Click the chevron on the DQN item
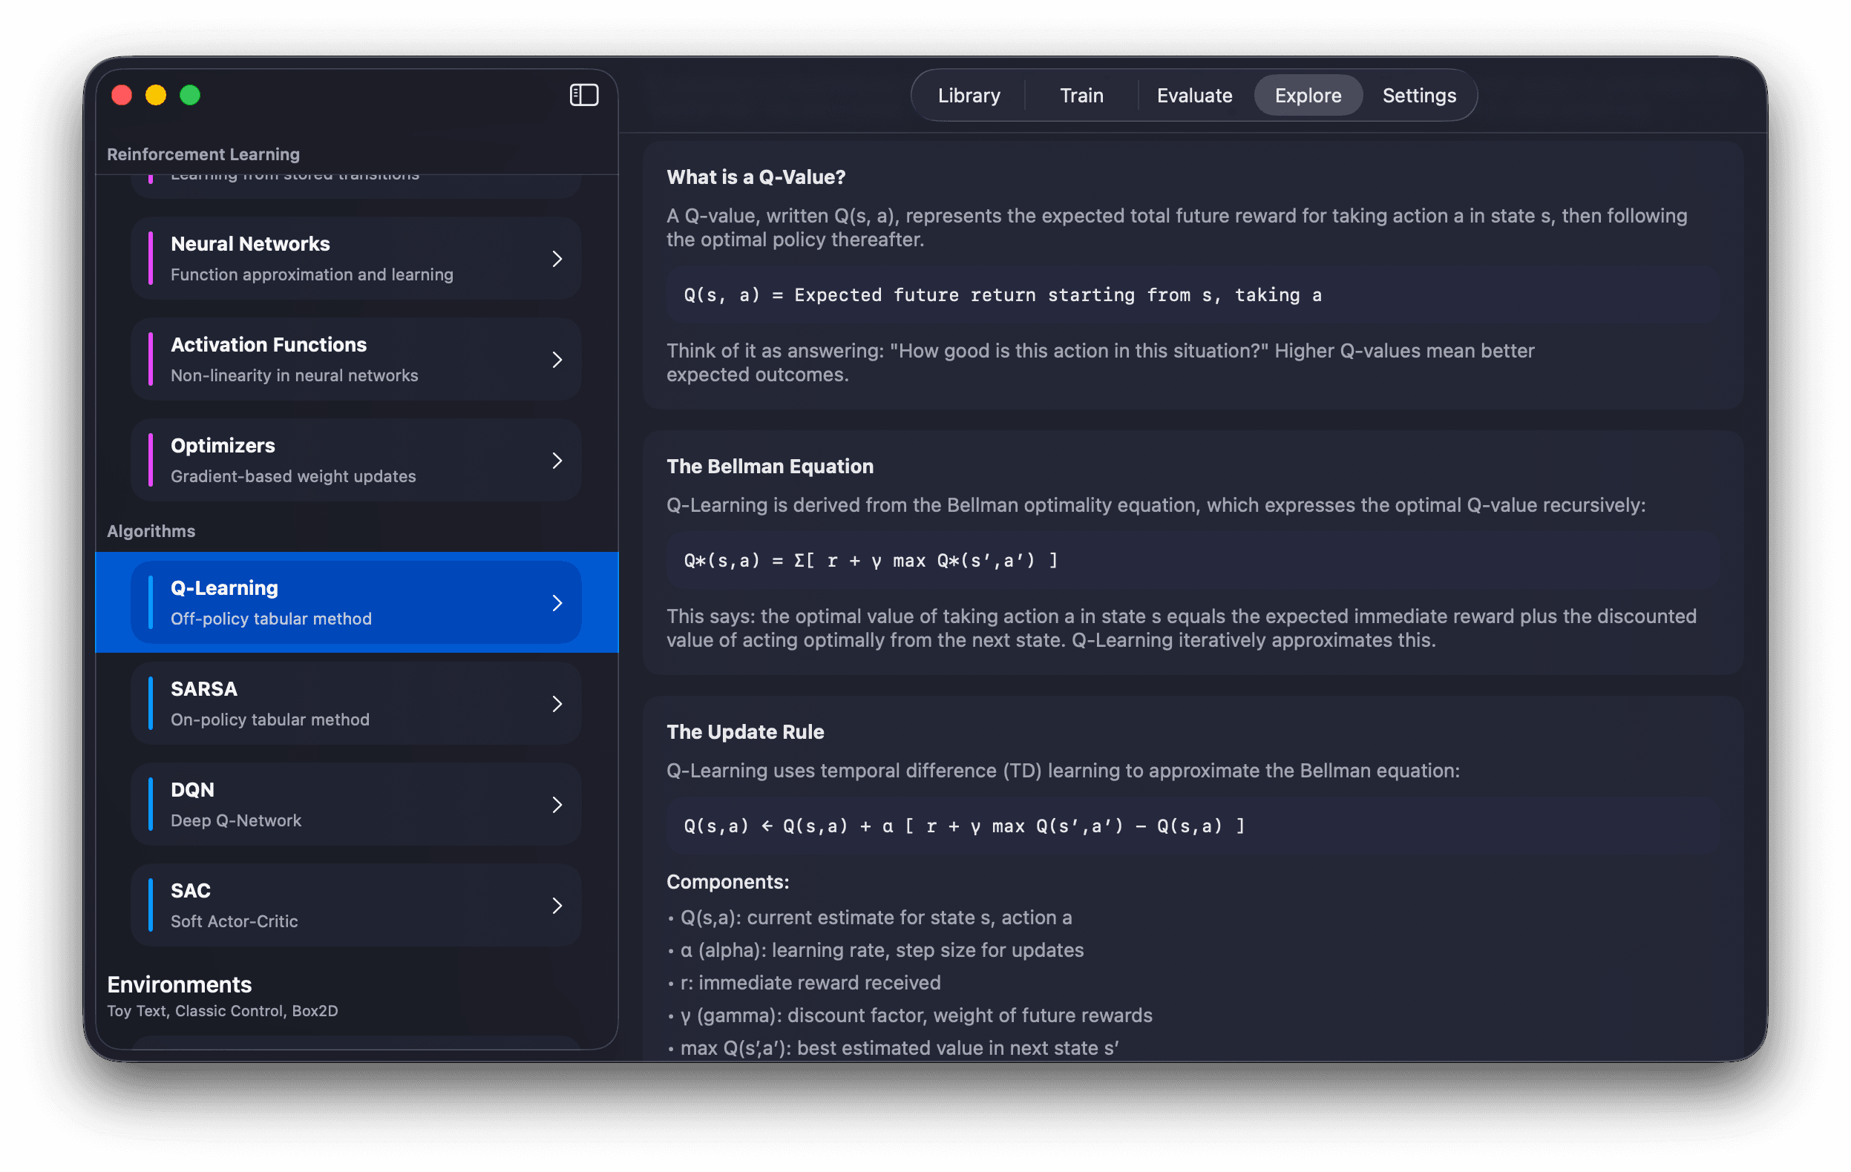Screen dimensions: 1851x1172 click(x=557, y=804)
